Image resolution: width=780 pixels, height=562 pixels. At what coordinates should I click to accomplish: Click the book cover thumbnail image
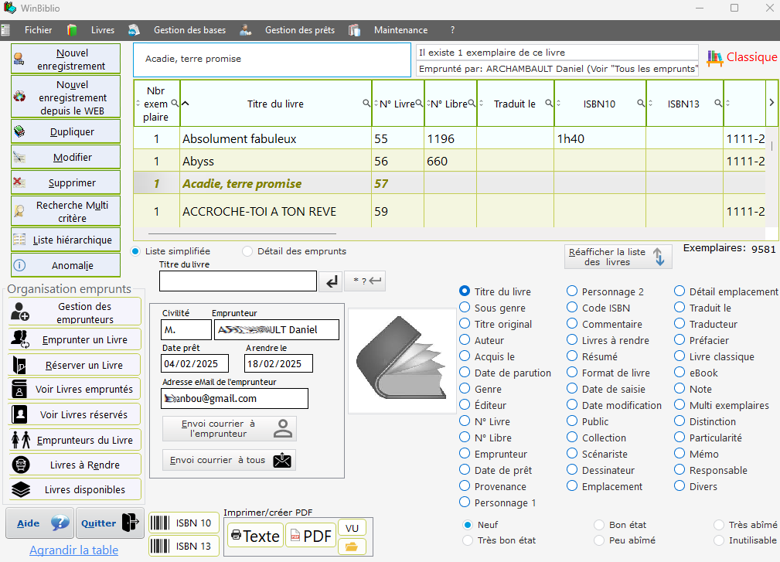402,360
